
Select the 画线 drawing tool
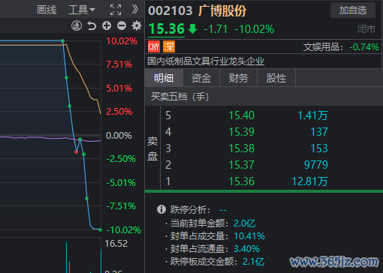pyautogui.click(x=47, y=10)
